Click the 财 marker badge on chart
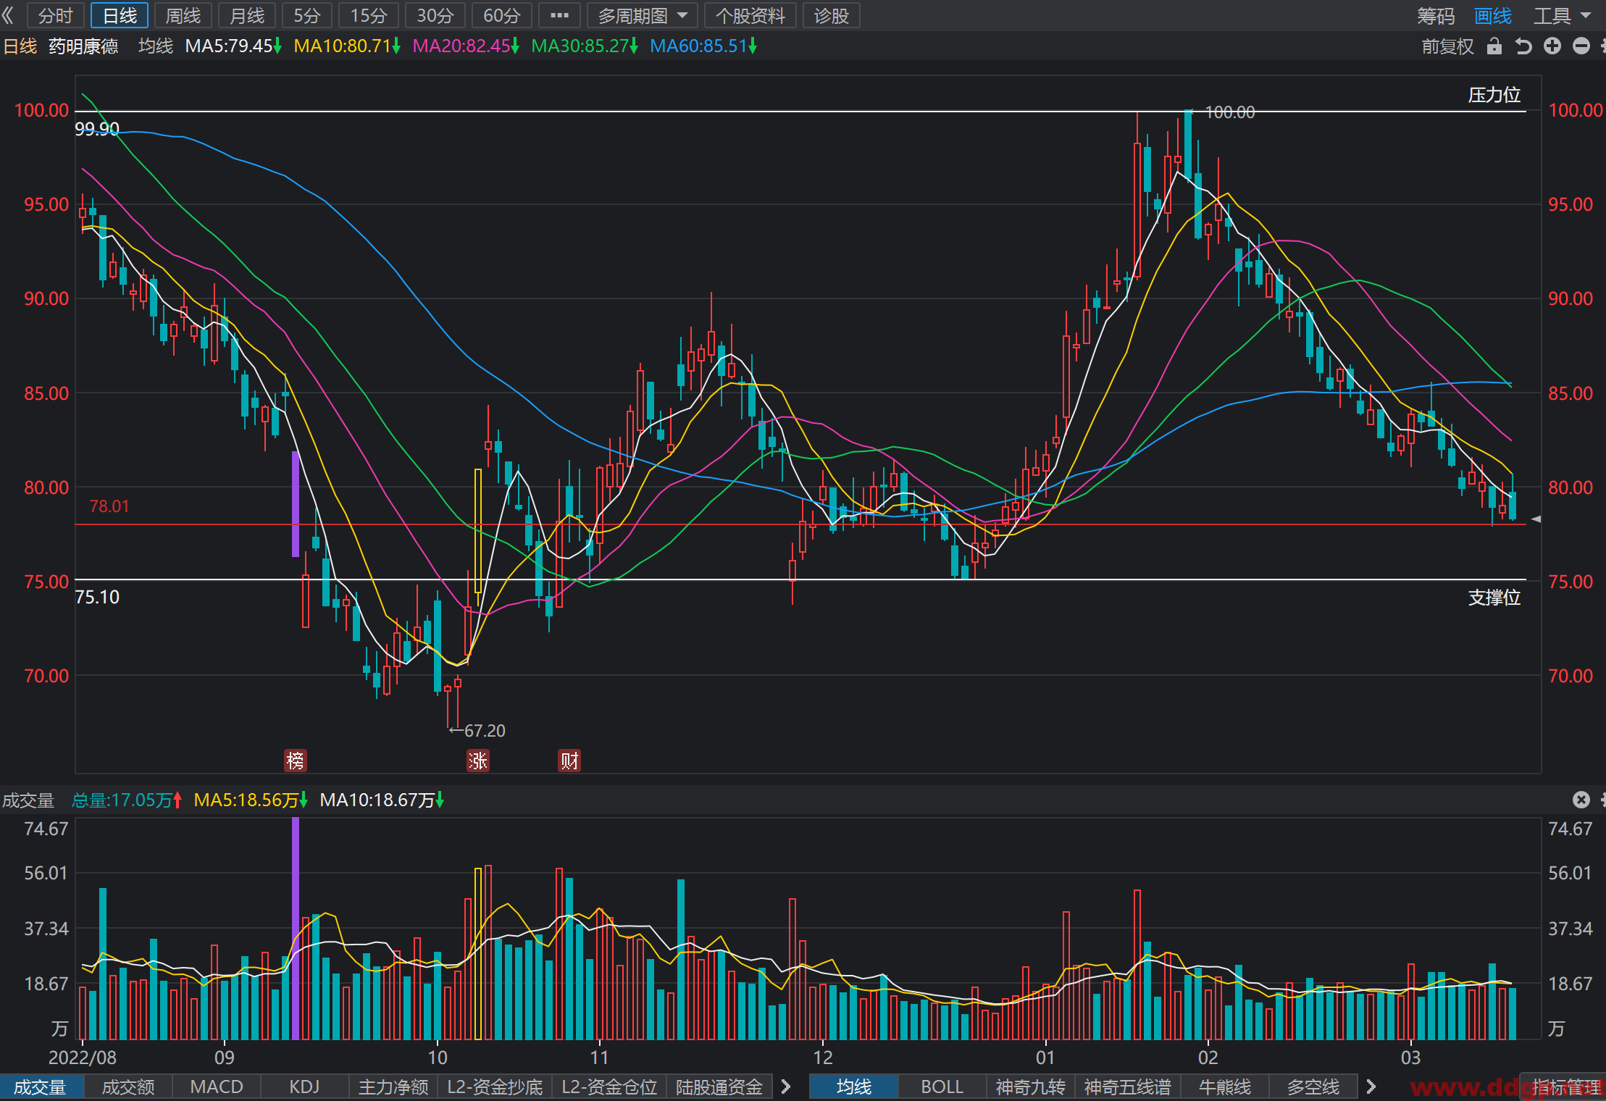Image resolution: width=1606 pixels, height=1101 pixels. coord(569,761)
